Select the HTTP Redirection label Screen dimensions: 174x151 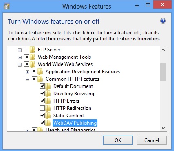[x=72, y=108]
